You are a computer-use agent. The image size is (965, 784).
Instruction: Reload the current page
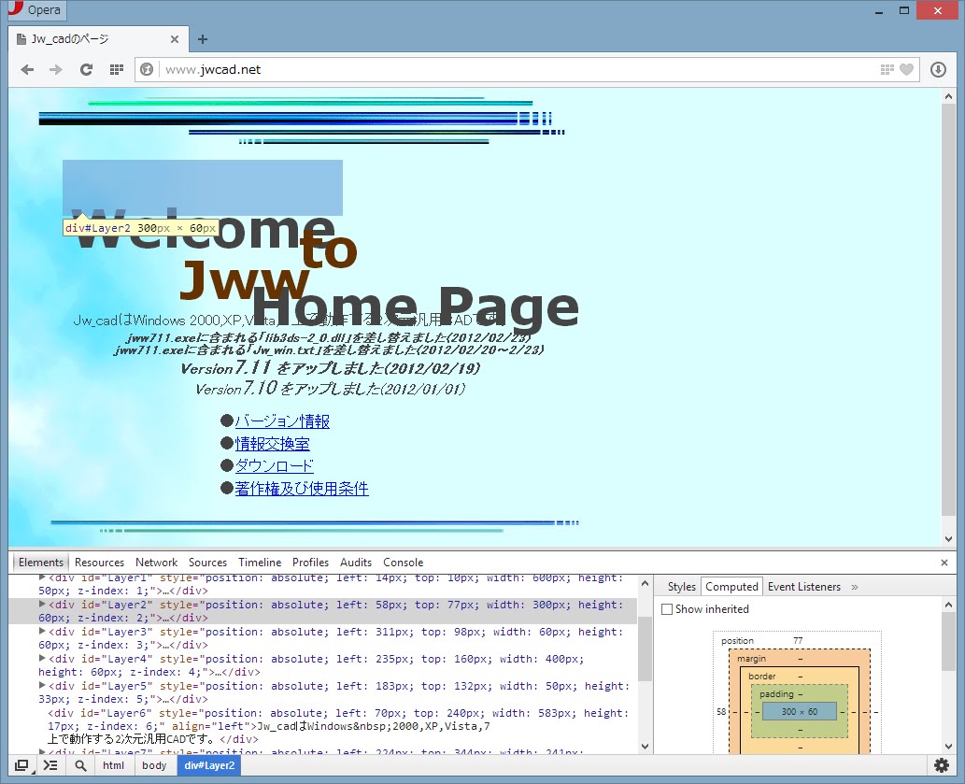tap(86, 69)
